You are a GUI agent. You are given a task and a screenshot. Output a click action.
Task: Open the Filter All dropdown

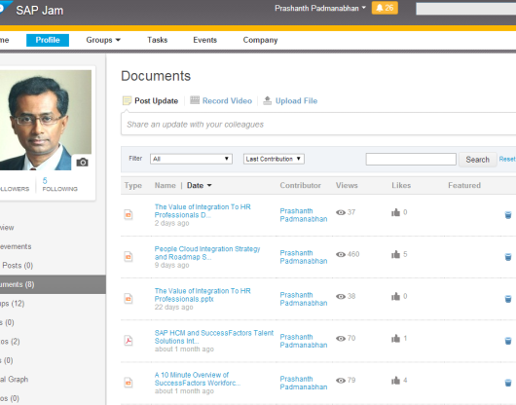(191, 159)
